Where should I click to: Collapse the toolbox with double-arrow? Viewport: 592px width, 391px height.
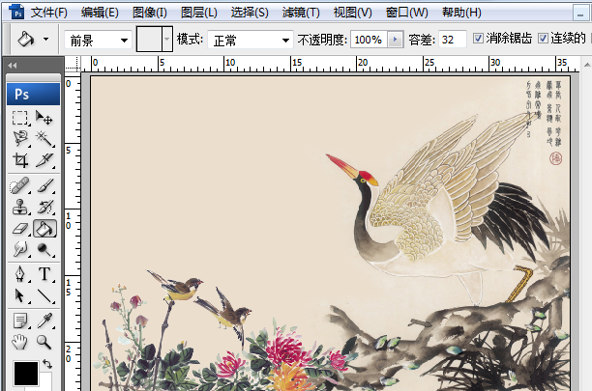click(x=12, y=66)
